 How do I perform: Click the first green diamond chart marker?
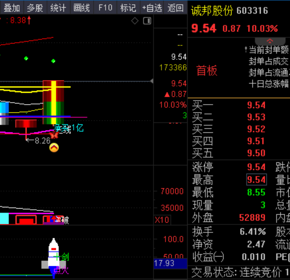pos(26,59)
